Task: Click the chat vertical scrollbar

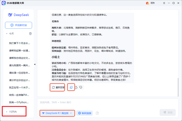Action: (x=178, y=87)
